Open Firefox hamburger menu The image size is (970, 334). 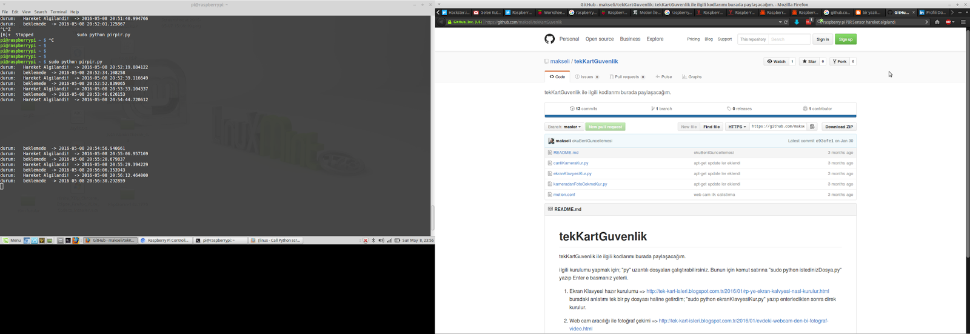963,22
